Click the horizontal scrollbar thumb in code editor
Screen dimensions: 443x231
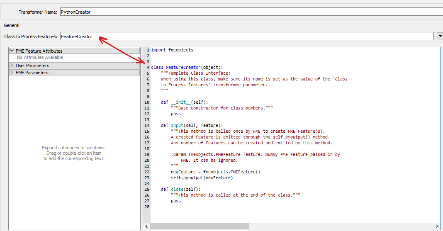(200, 226)
